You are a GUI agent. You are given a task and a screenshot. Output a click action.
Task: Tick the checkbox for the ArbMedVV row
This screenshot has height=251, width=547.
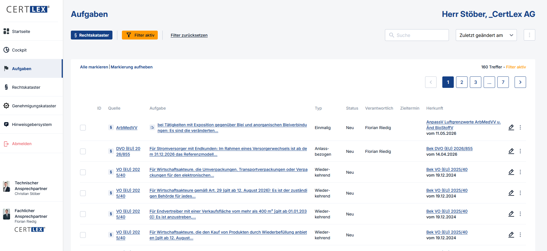(83, 128)
